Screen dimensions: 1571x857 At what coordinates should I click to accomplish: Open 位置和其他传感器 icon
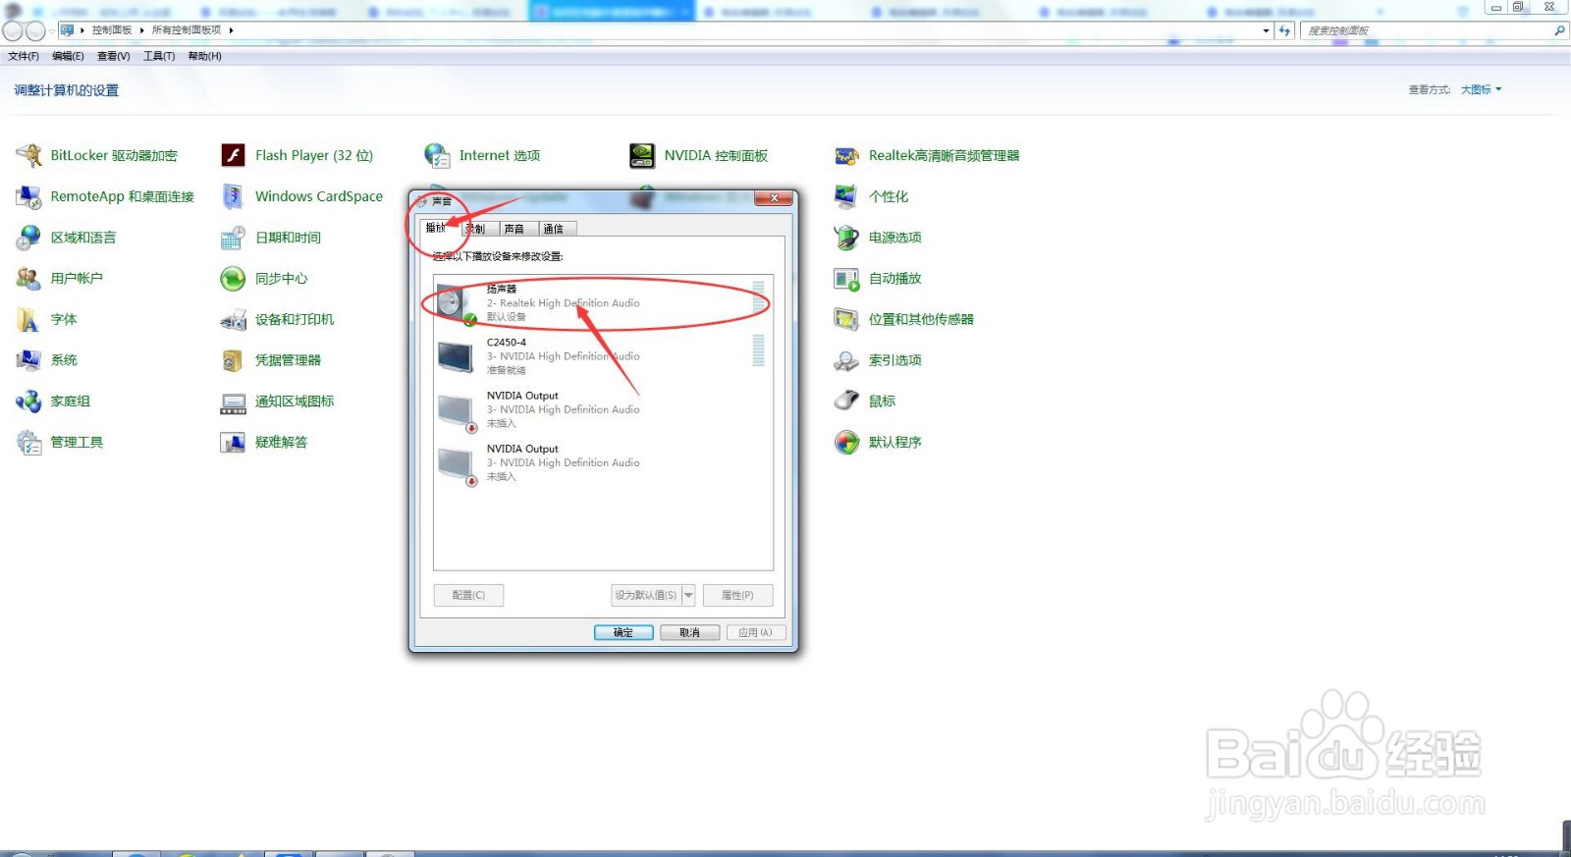coord(846,320)
